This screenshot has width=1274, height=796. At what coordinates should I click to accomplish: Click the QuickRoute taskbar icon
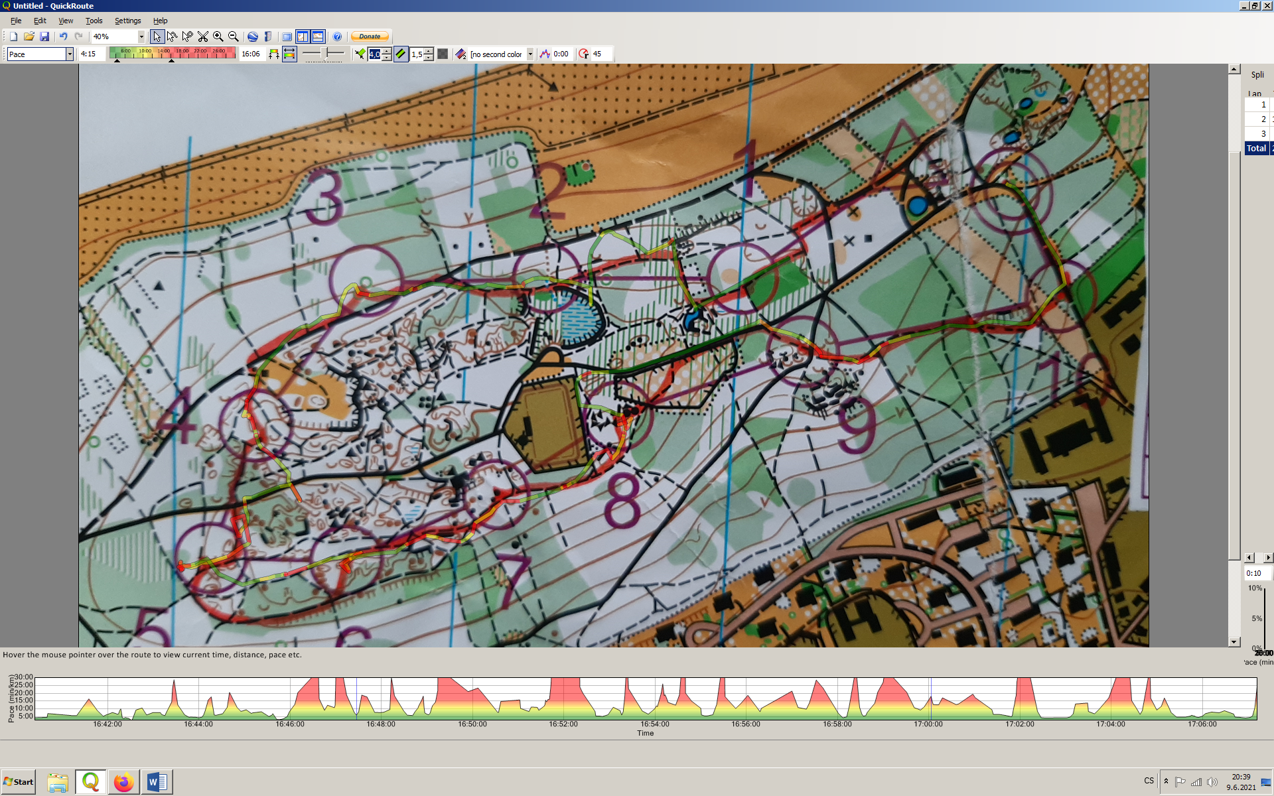91,782
